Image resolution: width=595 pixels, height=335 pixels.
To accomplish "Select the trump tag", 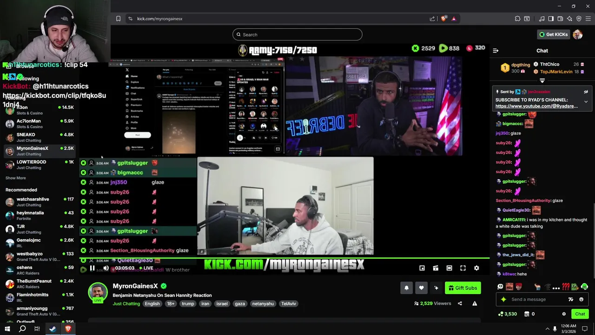I will tap(188, 304).
